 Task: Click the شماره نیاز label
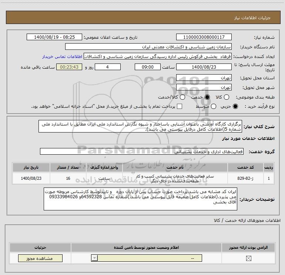pyautogui.click(x=264, y=38)
